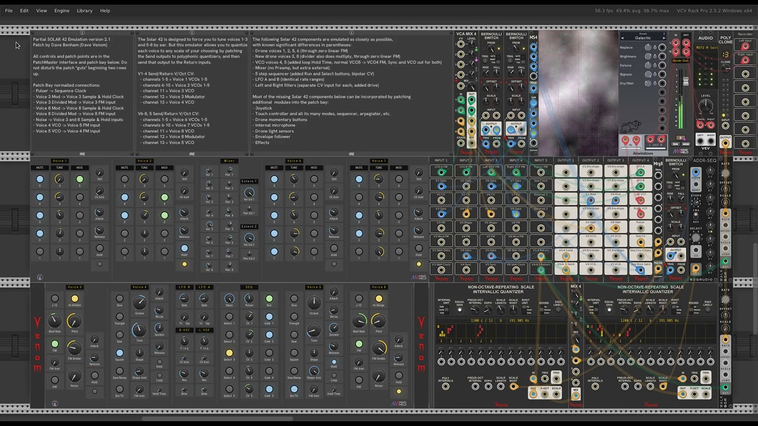
Task: Open the Audio device display MOTU M
Action: pos(706,48)
